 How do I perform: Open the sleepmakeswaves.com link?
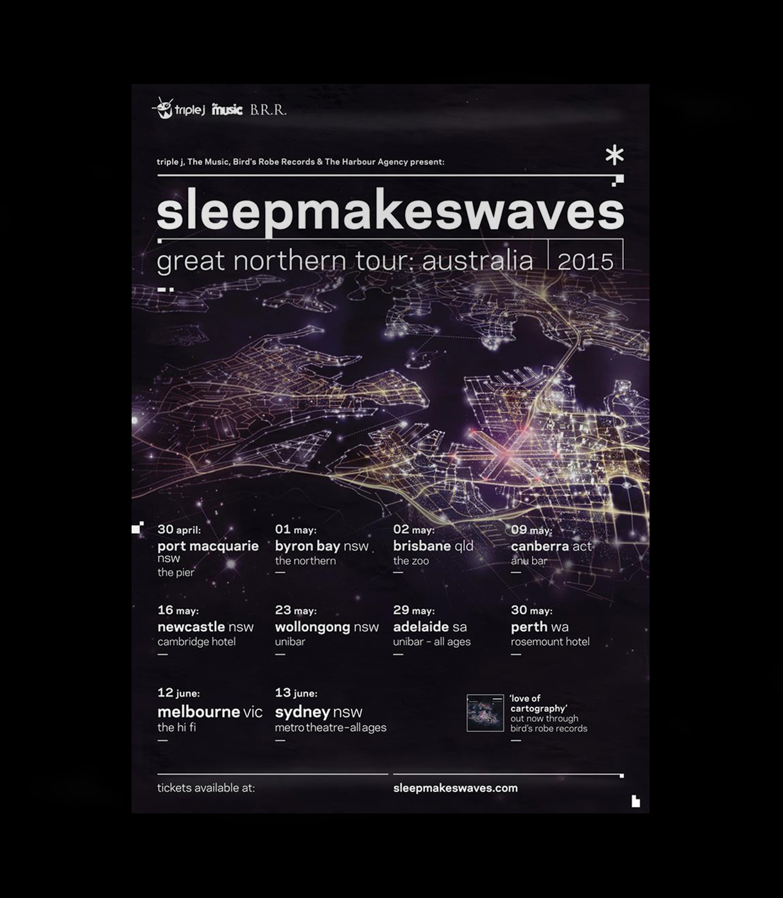(x=456, y=788)
